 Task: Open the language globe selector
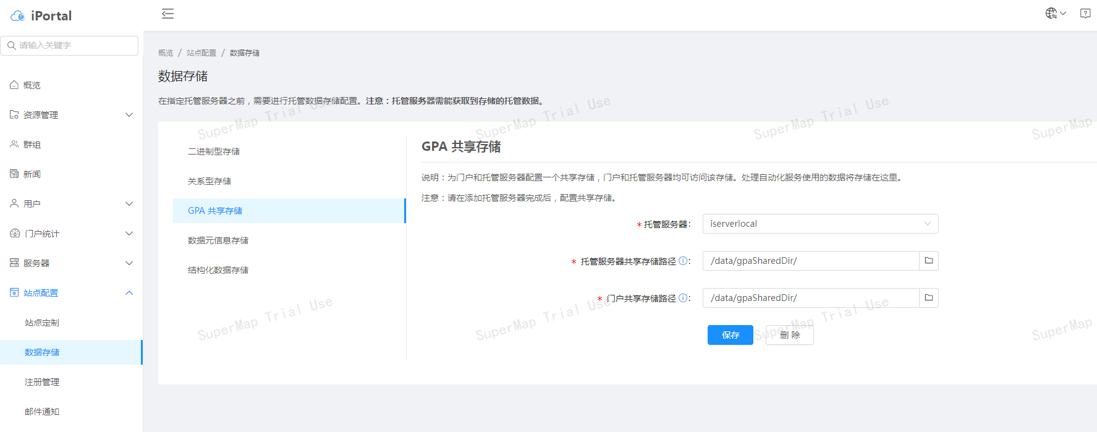pos(1055,13)
